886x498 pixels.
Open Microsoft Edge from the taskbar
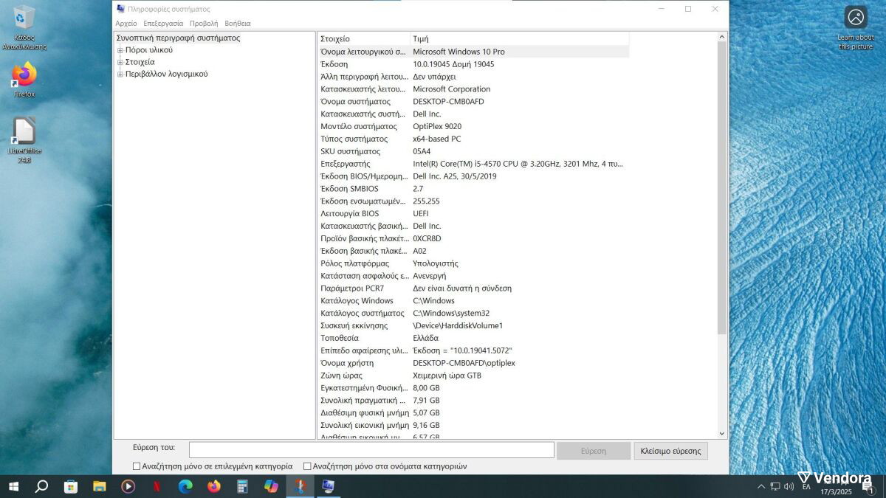click(x=185, y=486)
